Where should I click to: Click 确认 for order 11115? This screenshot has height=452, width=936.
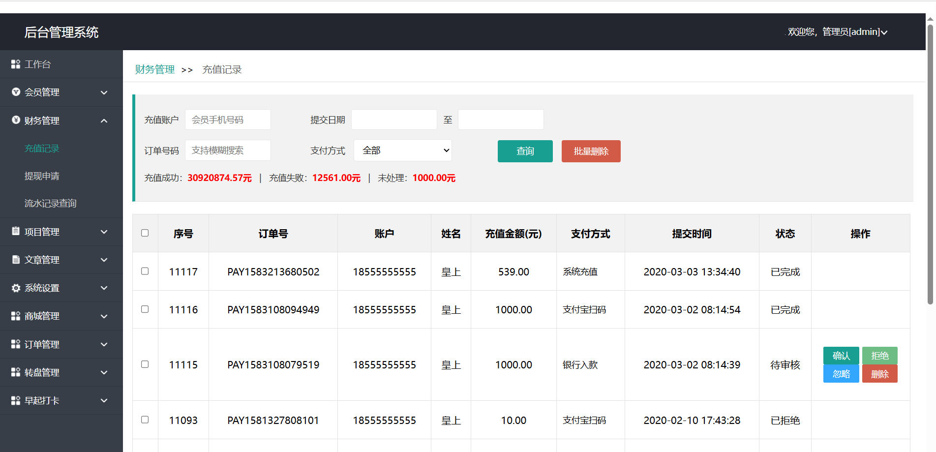[841, 356]
